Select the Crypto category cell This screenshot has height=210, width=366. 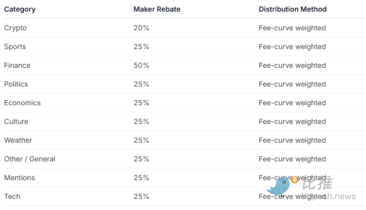(x=15, y=28)
